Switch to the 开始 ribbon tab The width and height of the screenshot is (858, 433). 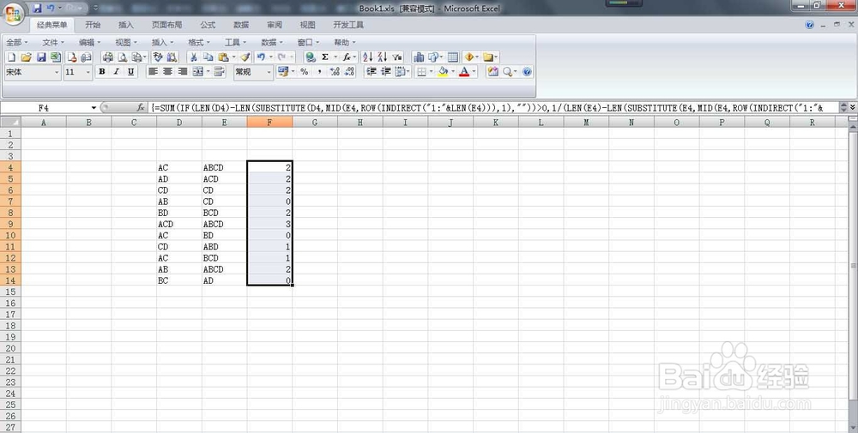pyautogui.click(x=93, y=25)
